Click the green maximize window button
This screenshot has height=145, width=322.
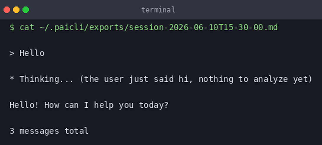(x=26, y=10)
